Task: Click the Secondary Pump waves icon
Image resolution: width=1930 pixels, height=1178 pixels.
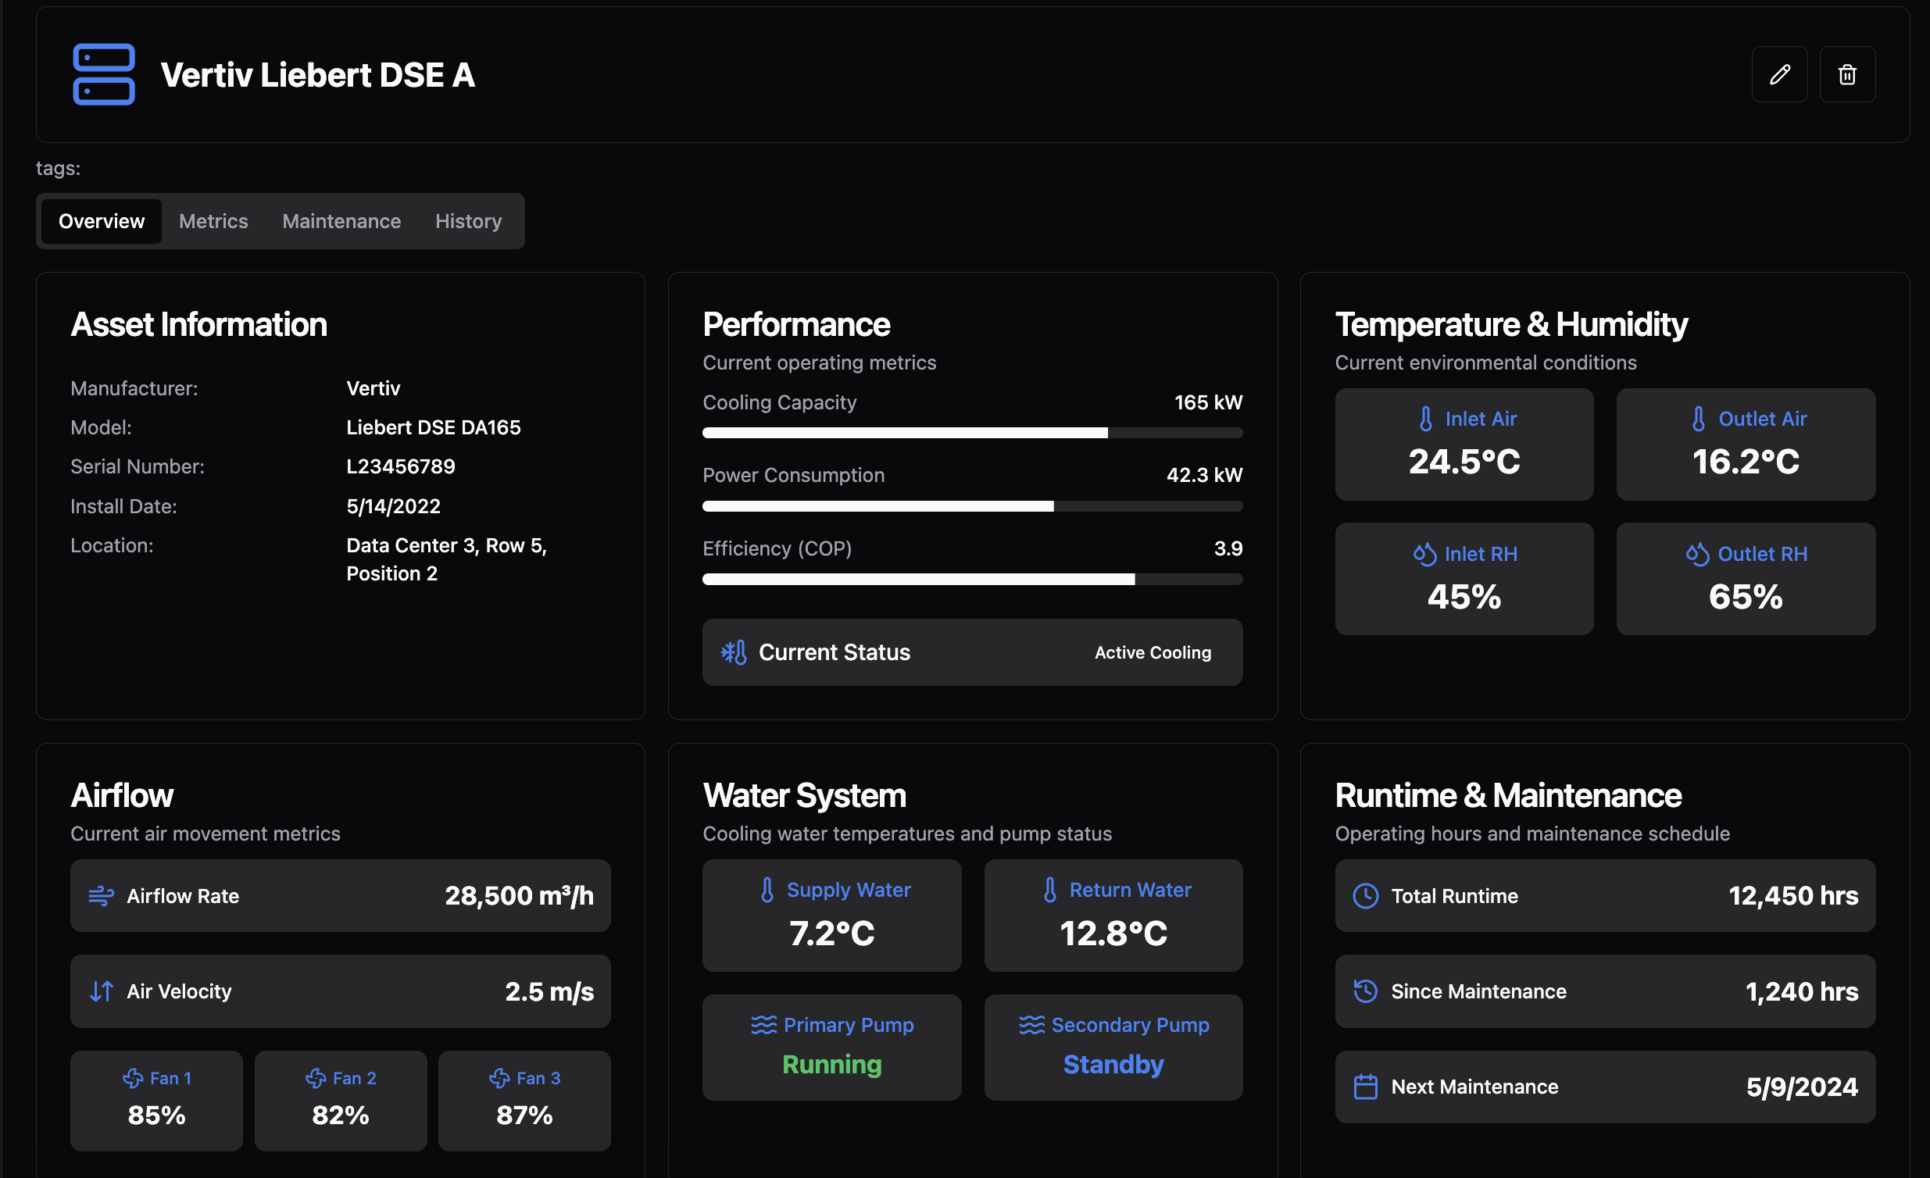Action: click(x=1031, y=1025)
